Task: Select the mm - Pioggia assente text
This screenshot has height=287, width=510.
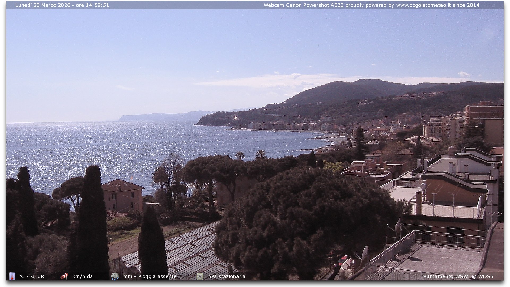Action: coord(150,276)
